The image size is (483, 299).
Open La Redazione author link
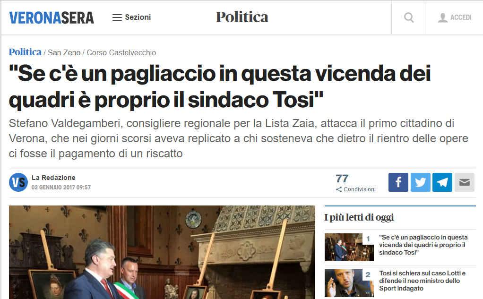pyautogui.click(x=53, y=178)
